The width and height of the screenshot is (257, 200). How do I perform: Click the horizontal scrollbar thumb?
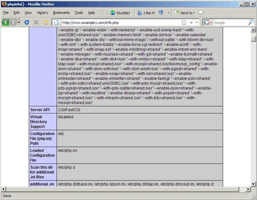pos(123,189)
